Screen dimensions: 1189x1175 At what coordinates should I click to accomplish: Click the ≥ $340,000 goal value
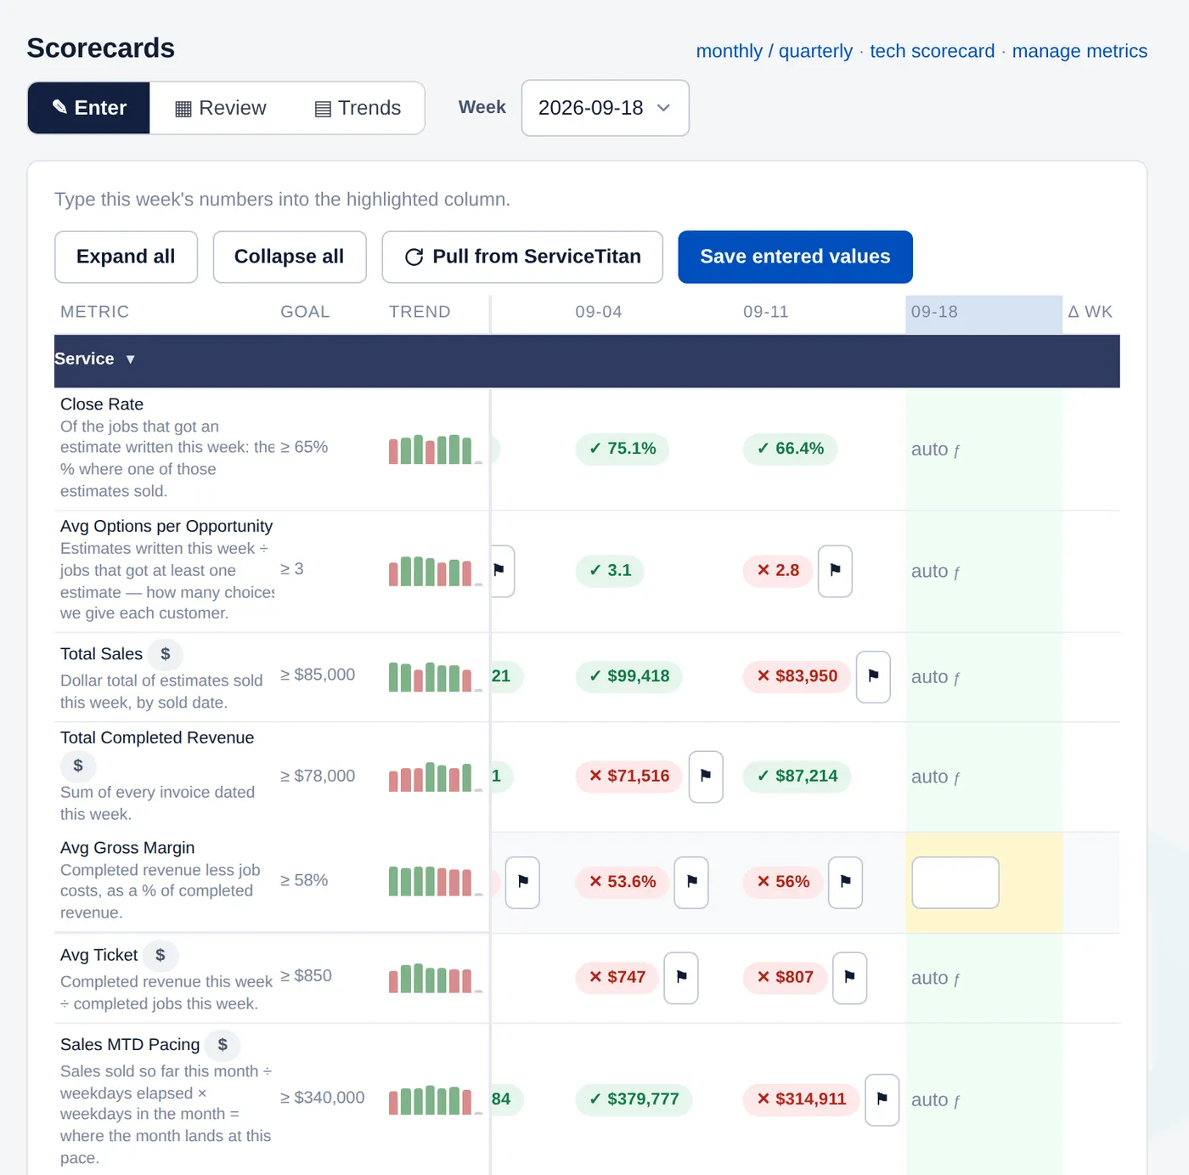point(323,1098)
